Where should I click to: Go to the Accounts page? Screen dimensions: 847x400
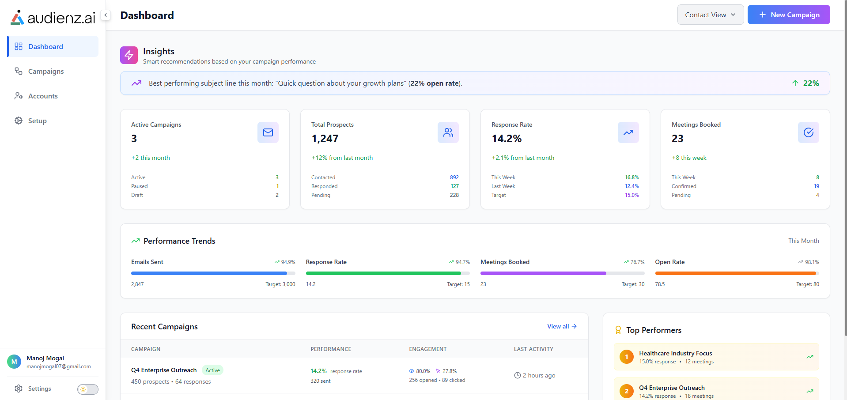point(43,96)
